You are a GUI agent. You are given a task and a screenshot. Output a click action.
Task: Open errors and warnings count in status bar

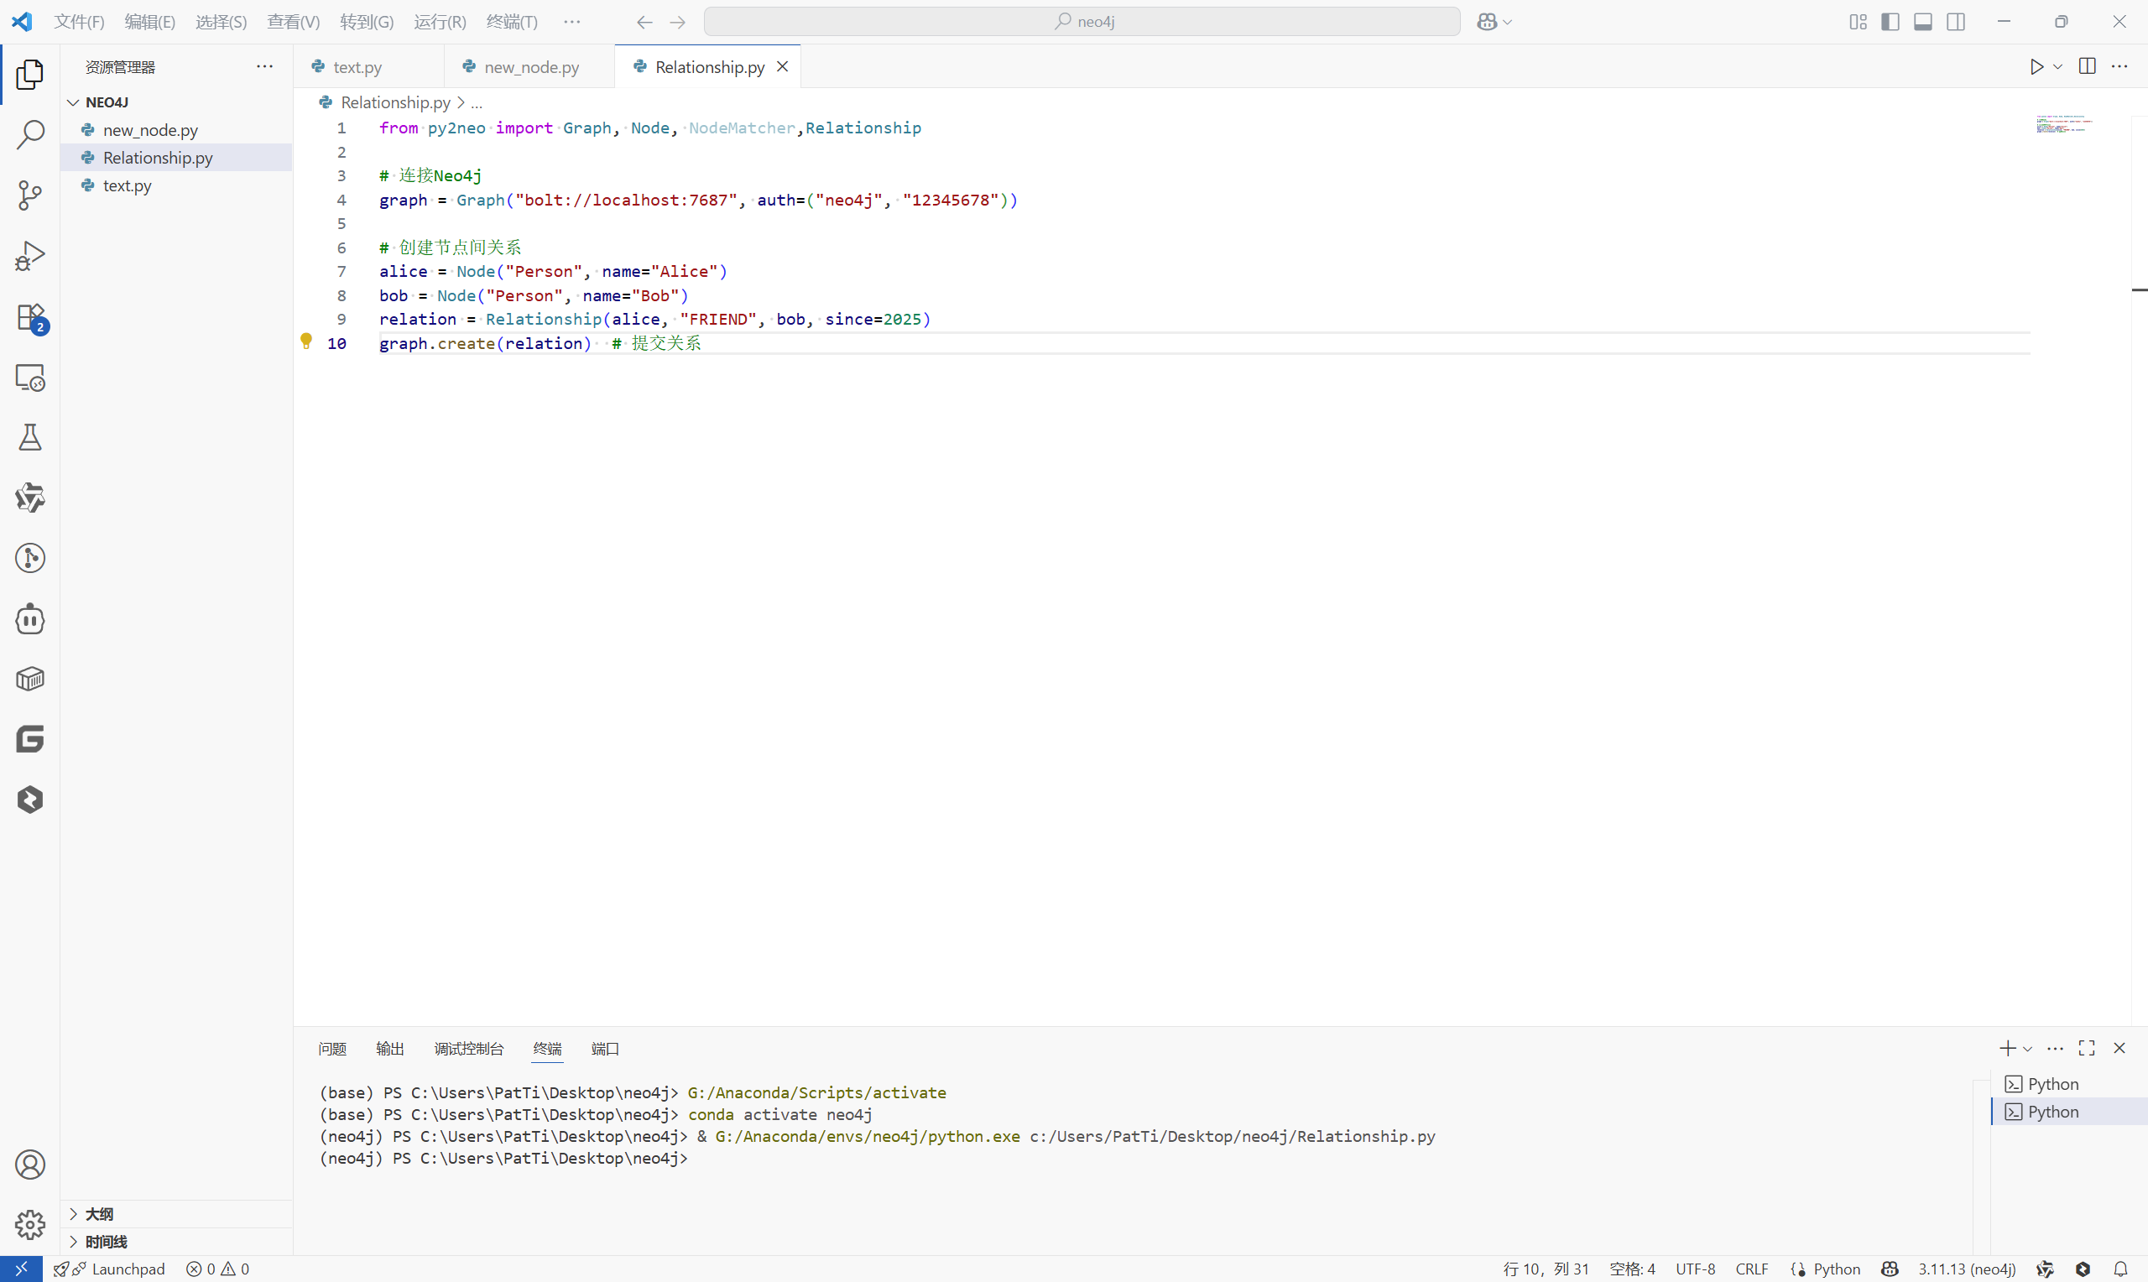(217, 1269)
